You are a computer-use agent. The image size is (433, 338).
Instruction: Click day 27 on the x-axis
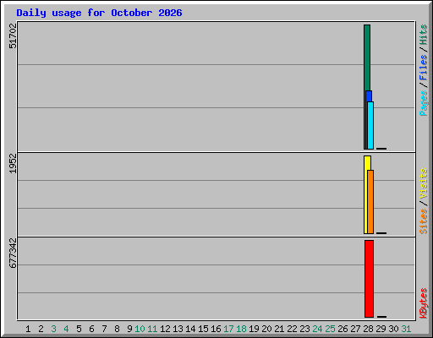tap(355, 329)
